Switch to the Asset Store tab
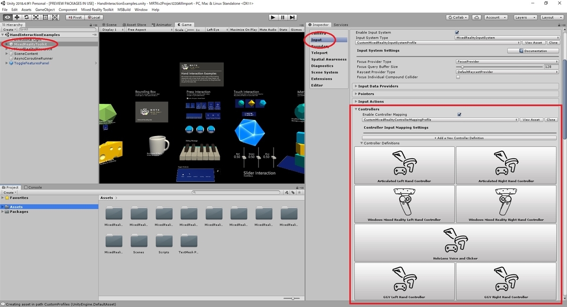This screenshot has height=307, width=567. coord(134,25)
